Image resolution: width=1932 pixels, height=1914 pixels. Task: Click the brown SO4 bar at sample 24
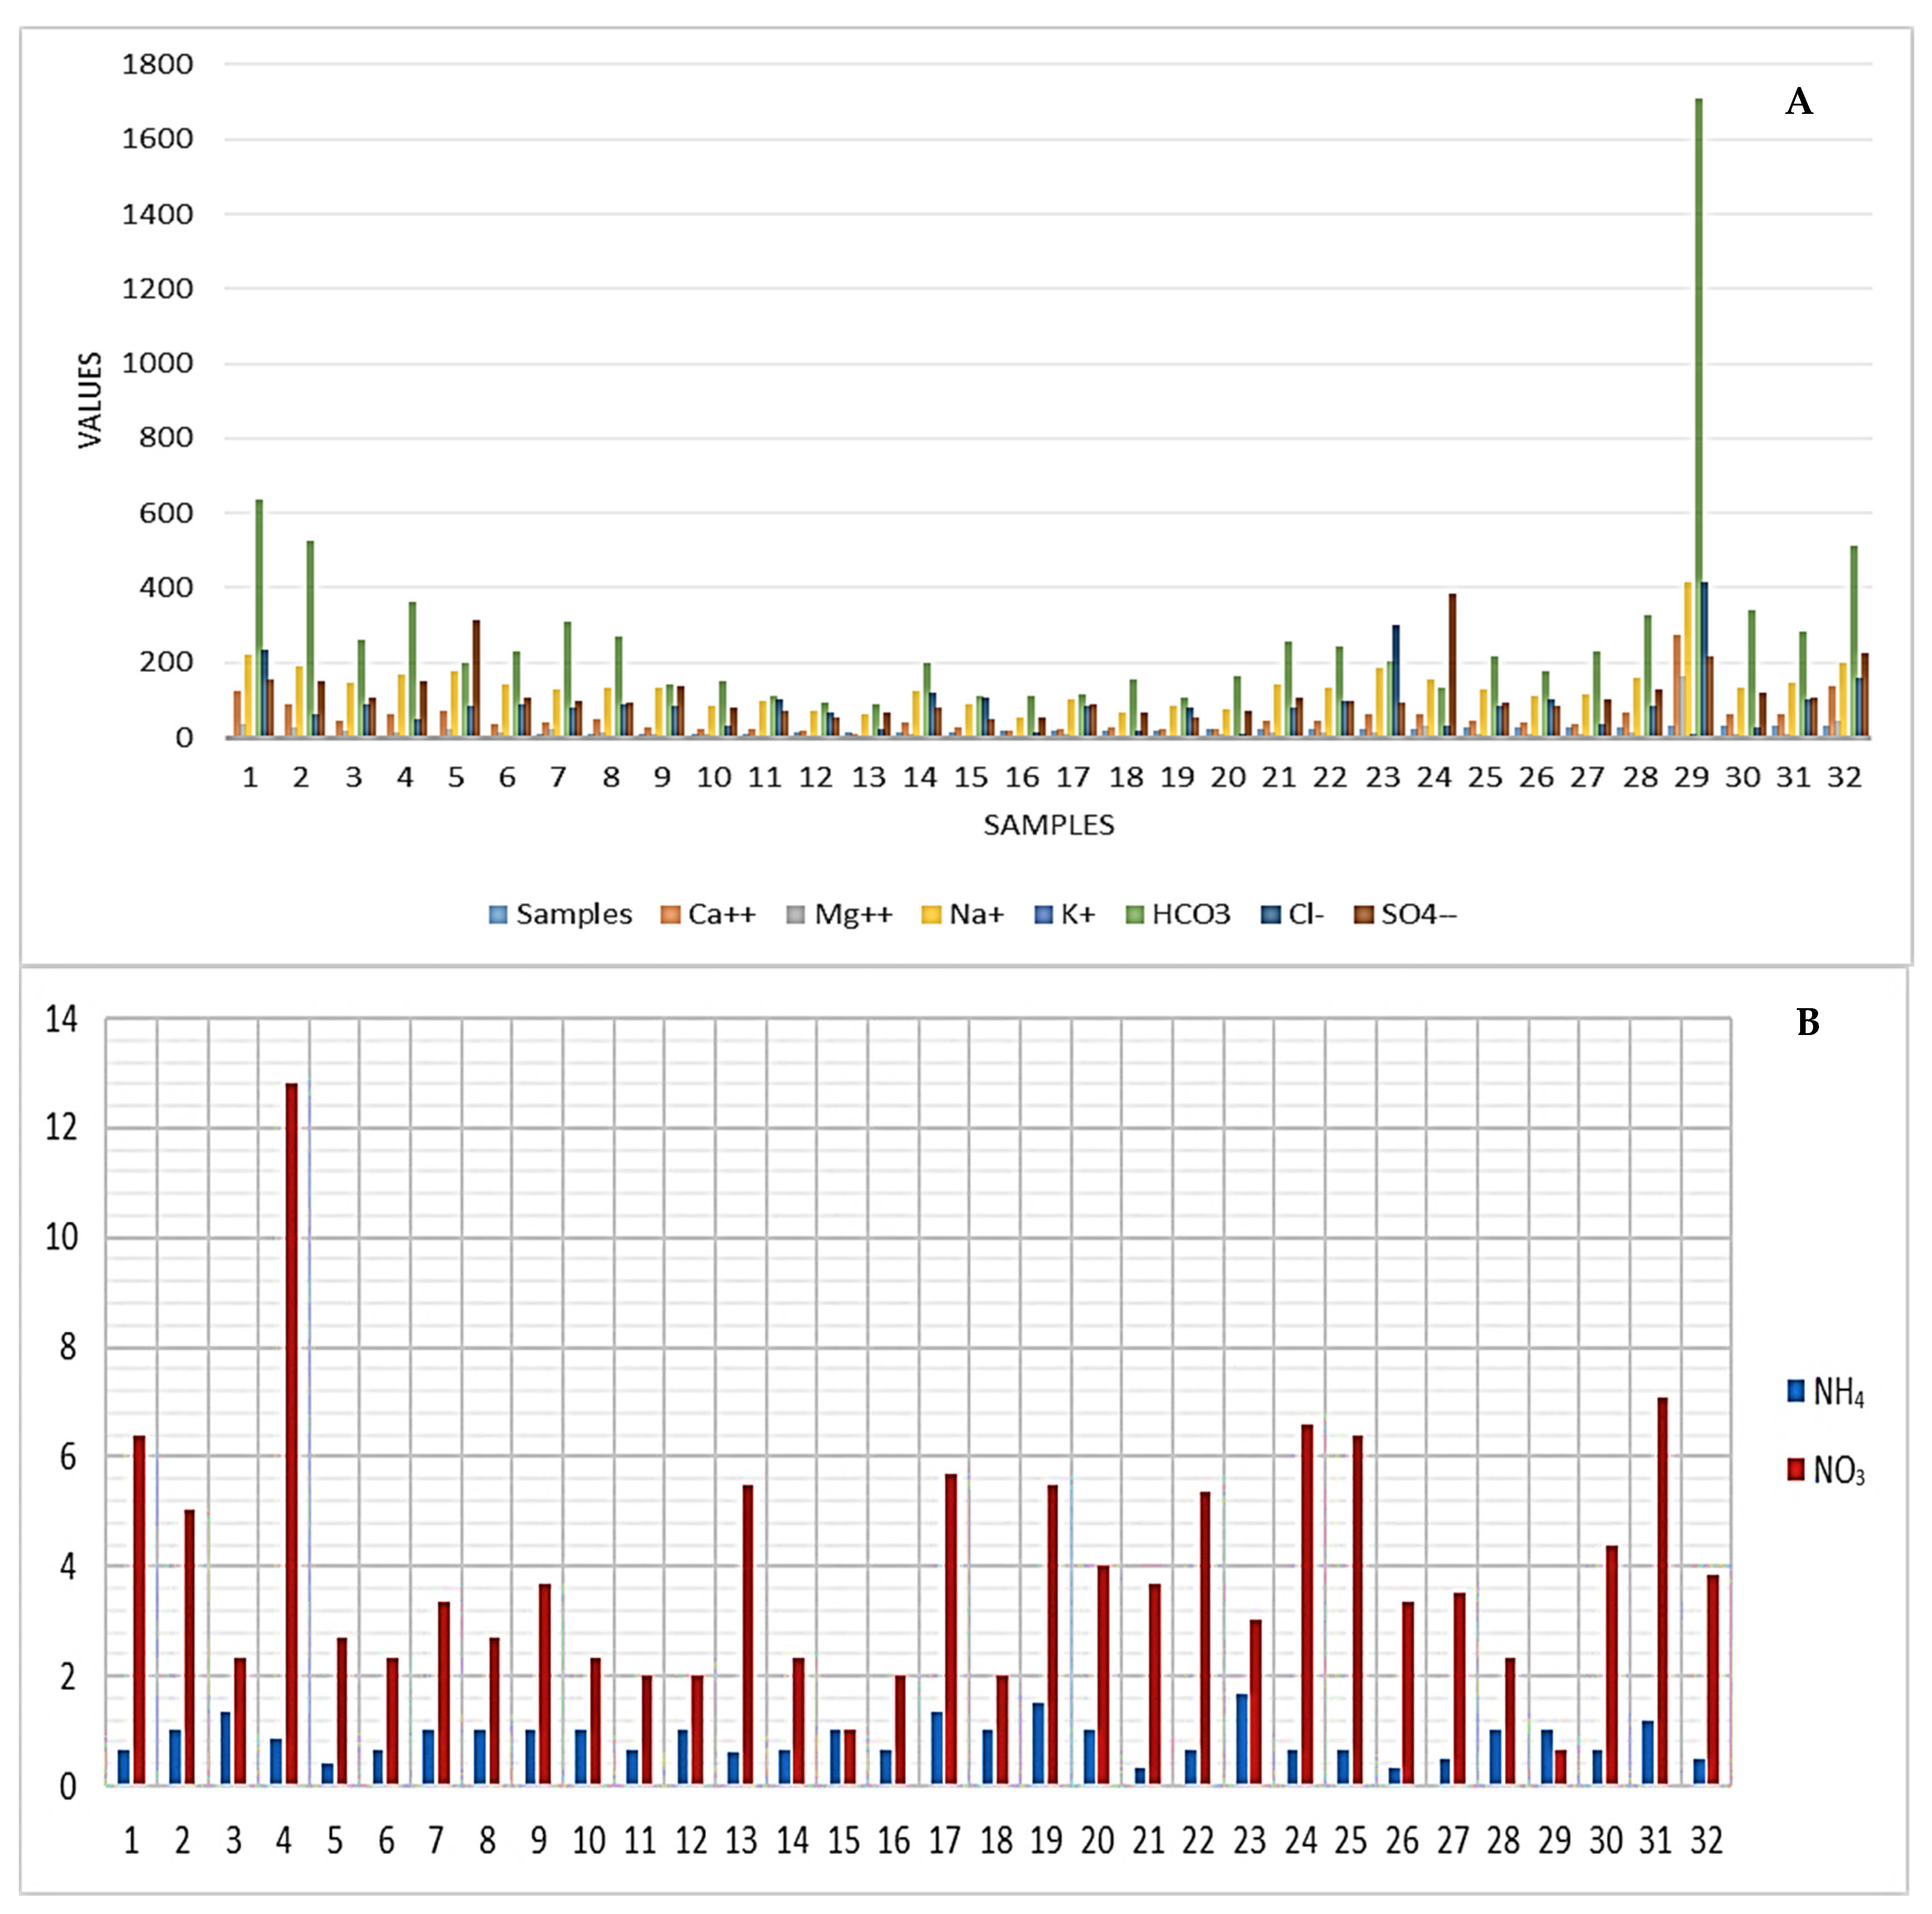tap(1452, 665)
